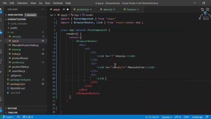Open productRow.js file
The height and width of the screenshot is (119, 211).
click(x=26, y=58)
